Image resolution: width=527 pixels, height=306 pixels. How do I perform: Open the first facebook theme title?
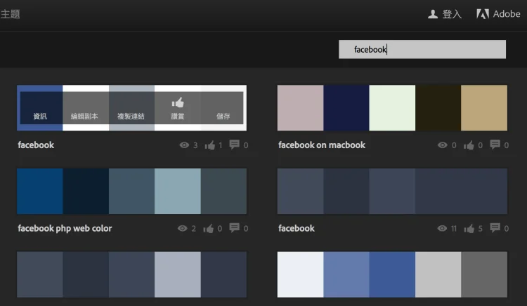coord(36,145)
